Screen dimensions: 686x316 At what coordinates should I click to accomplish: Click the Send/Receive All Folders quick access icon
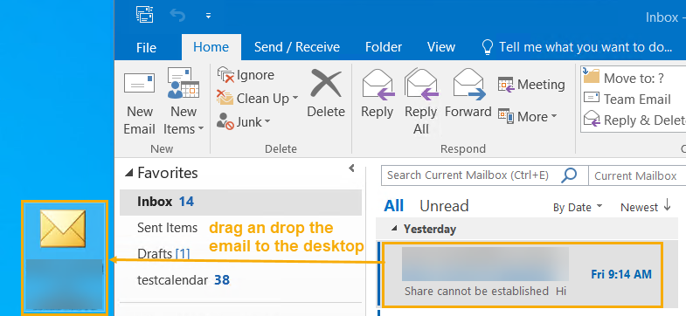pyautogui.click(x=145, y=16)
